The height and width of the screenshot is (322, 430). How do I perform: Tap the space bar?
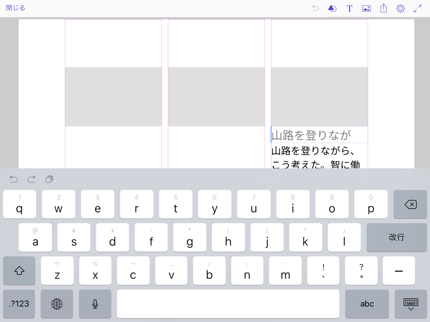[228, 304]
